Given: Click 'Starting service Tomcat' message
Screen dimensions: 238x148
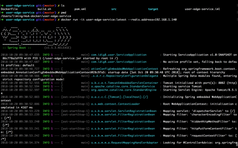Looking at the screenshot, I should click(182, 86).
